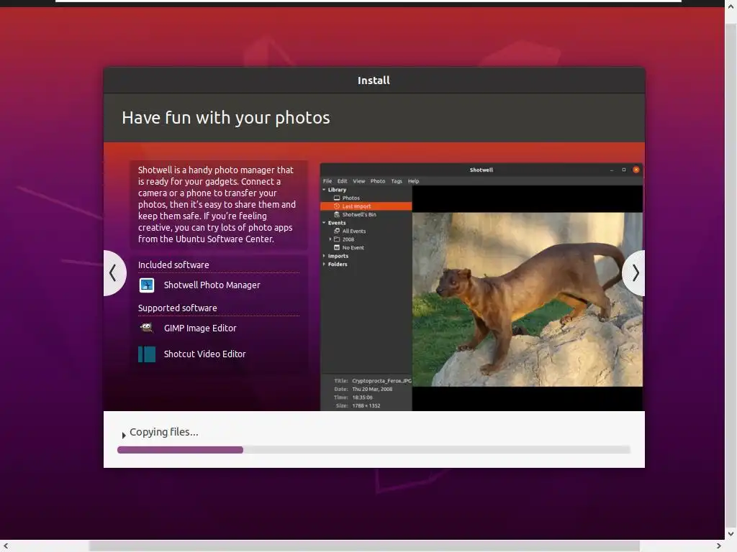Click the 18:35:06 time value

coord(363,397)
